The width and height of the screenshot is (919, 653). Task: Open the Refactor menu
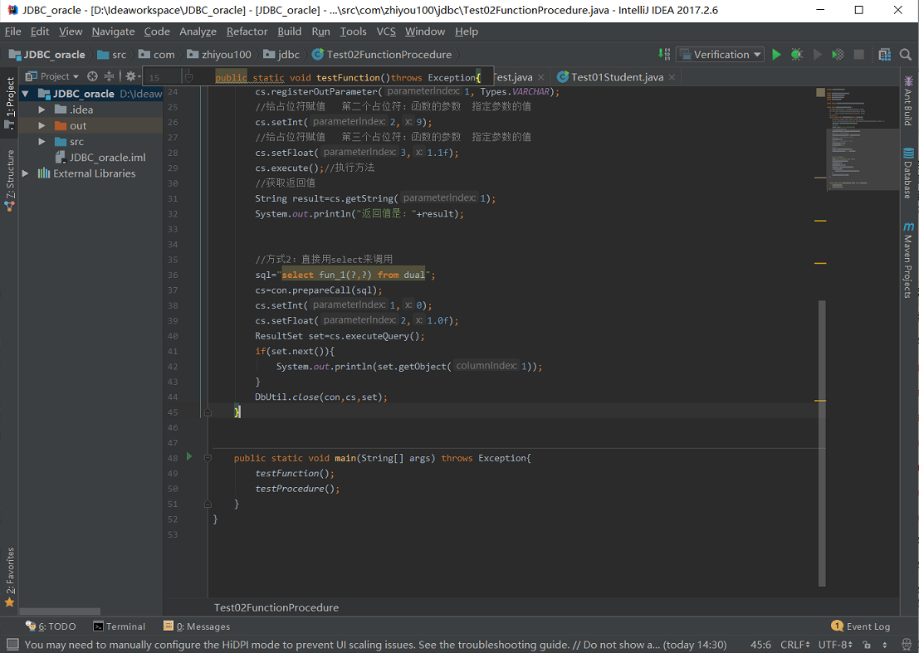[247, 32]
